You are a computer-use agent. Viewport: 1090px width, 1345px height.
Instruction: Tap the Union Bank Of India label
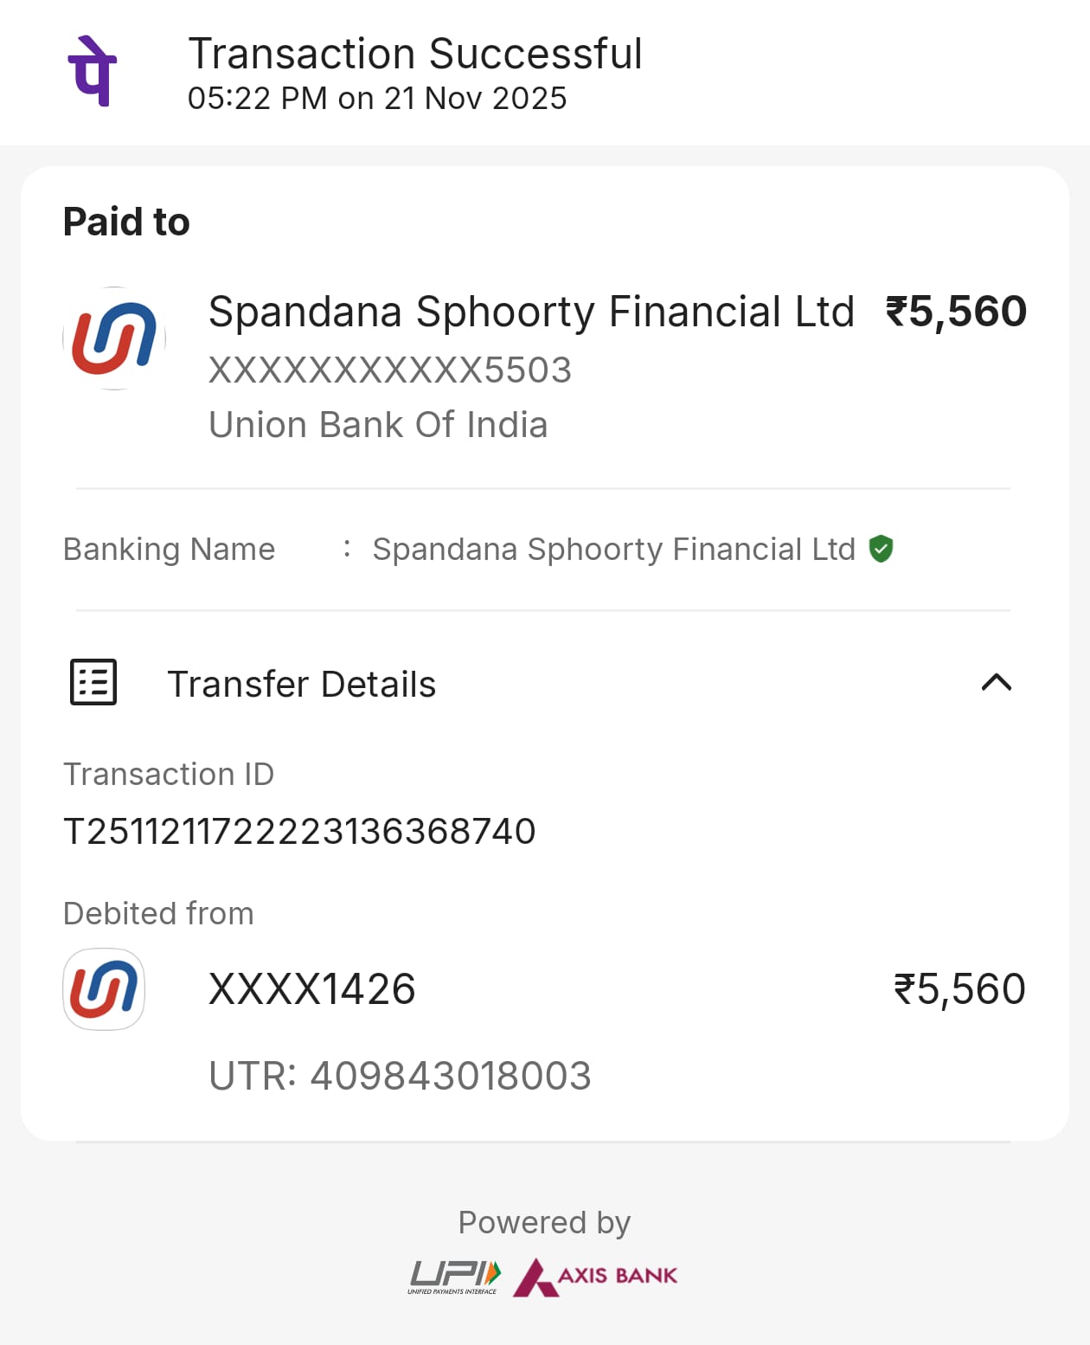pos(378,425)
